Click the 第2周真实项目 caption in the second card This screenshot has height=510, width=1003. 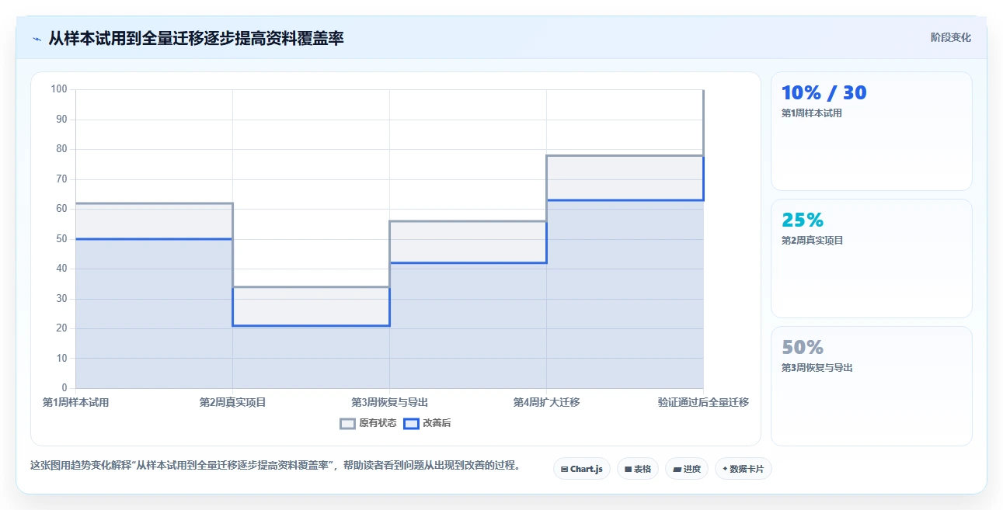pyautogui.click(x=812, y=241)
